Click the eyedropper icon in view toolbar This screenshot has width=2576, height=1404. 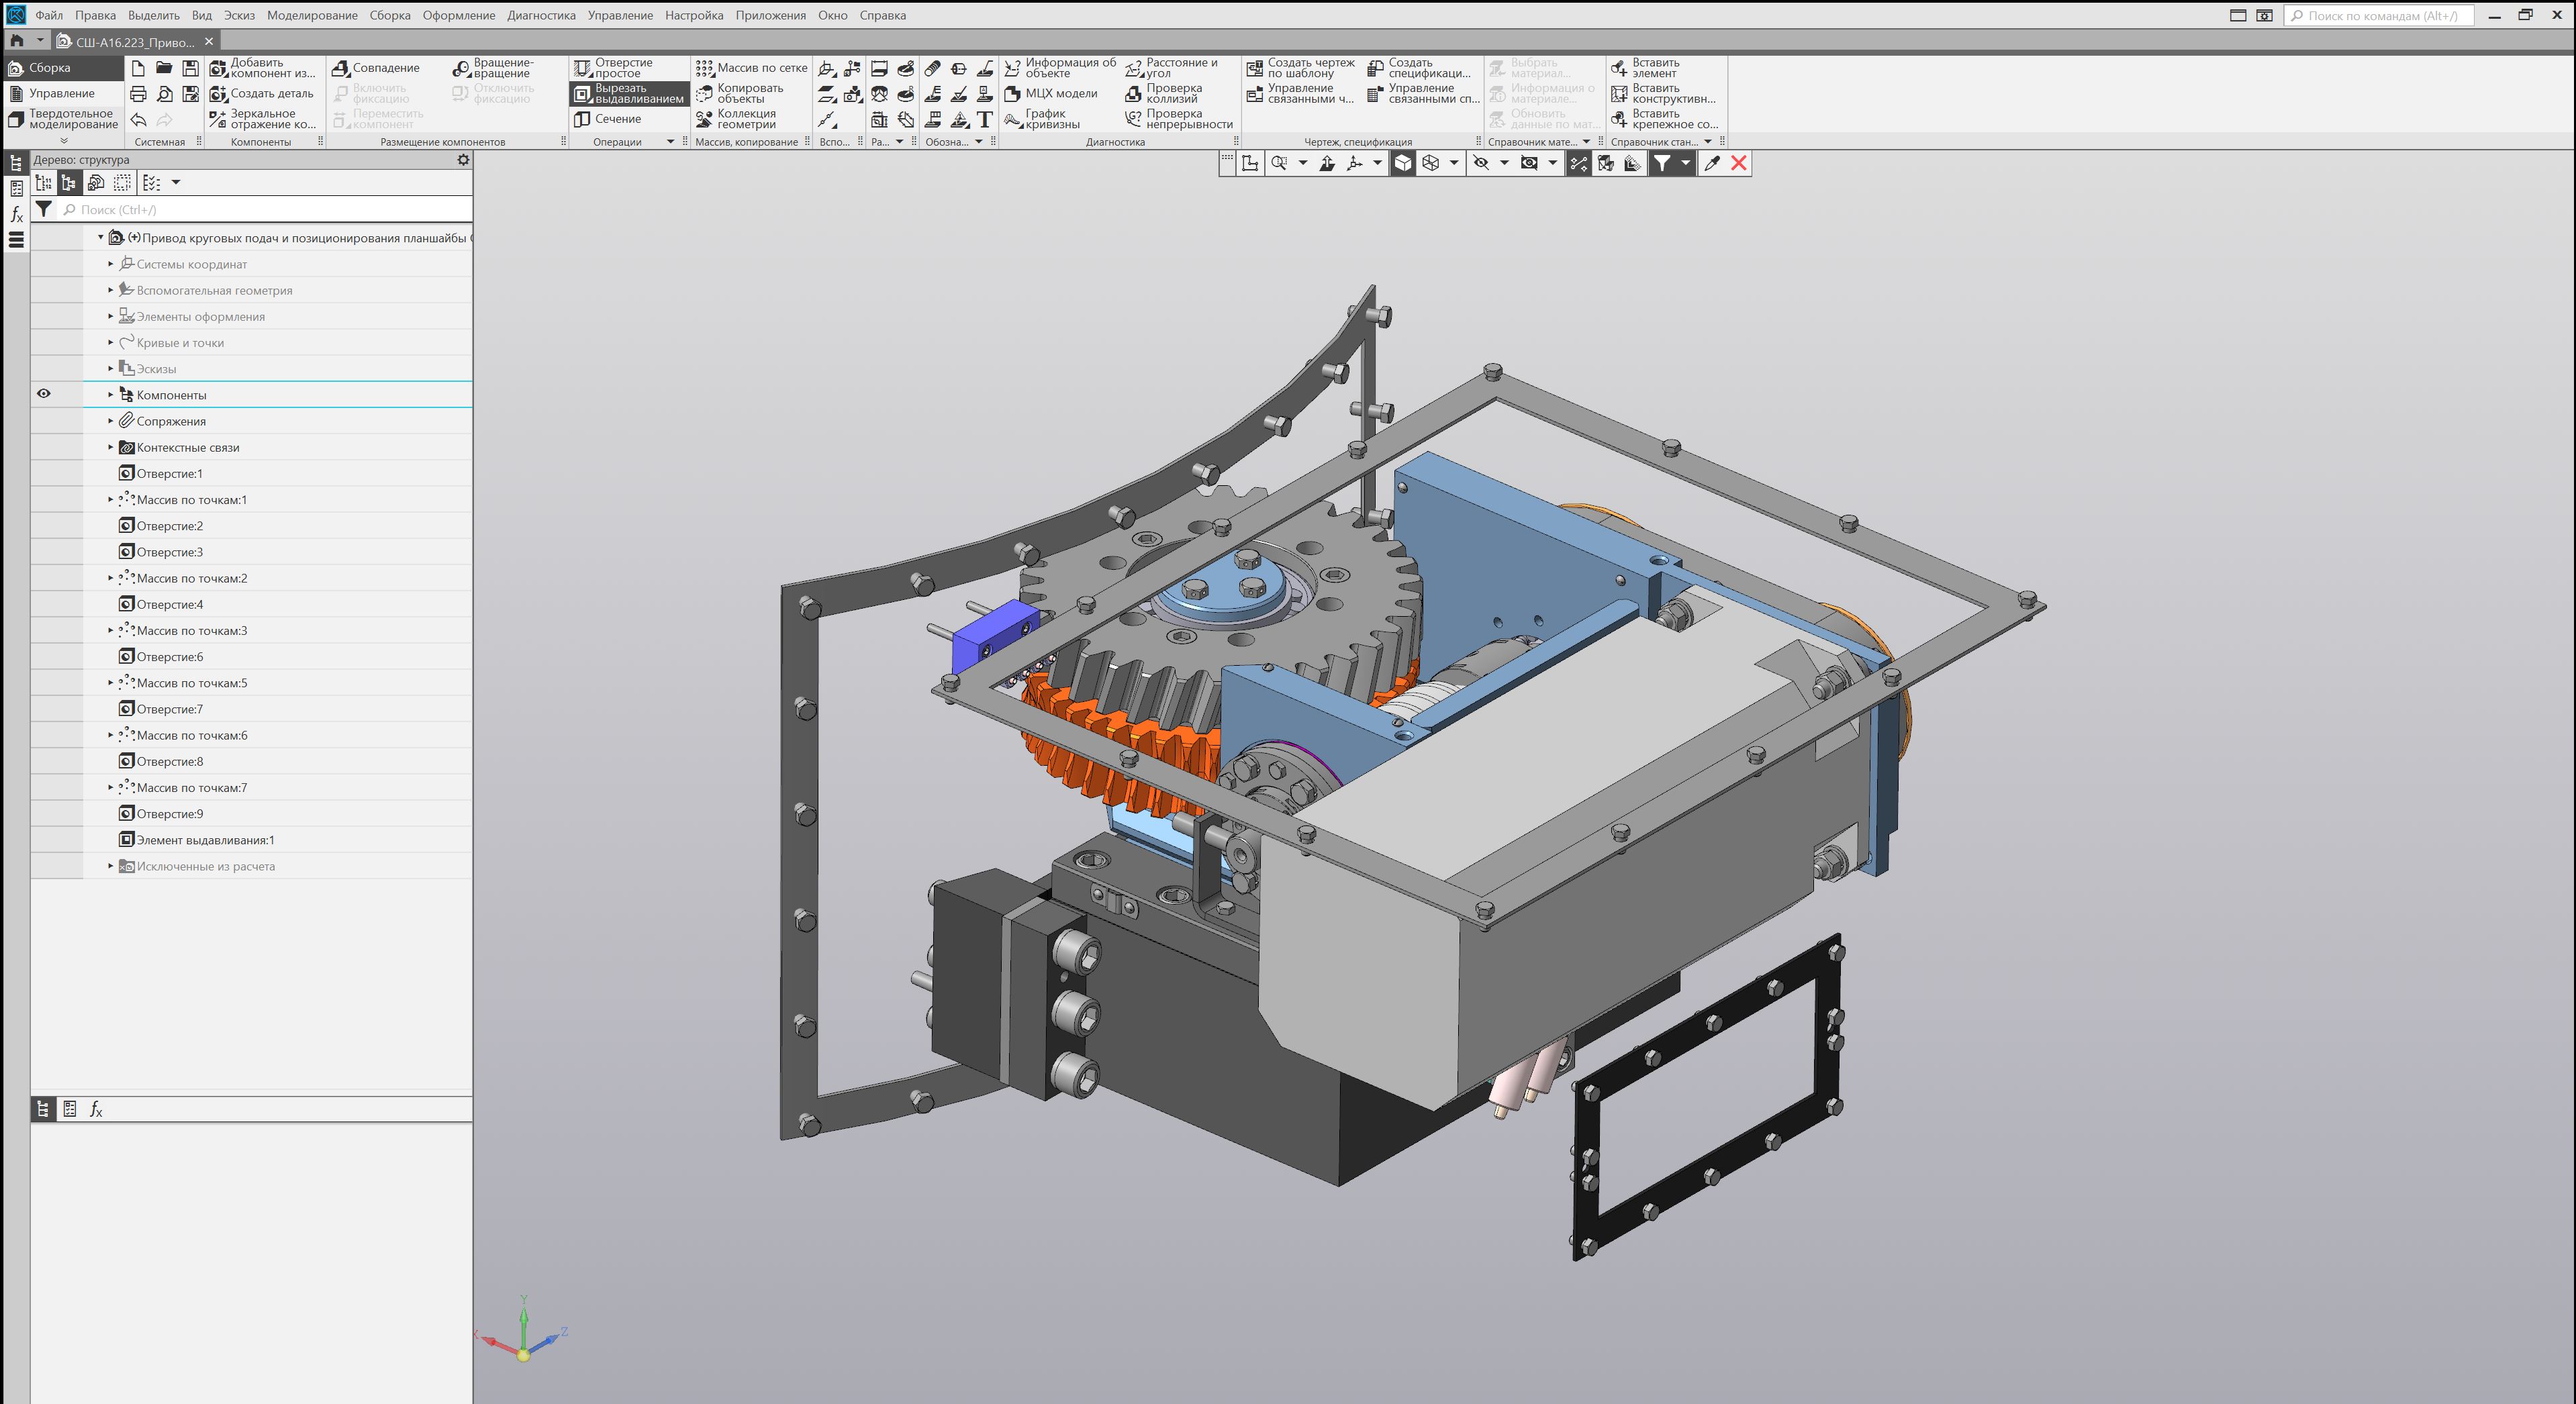pyautogui.click(x=1711, y=163)
